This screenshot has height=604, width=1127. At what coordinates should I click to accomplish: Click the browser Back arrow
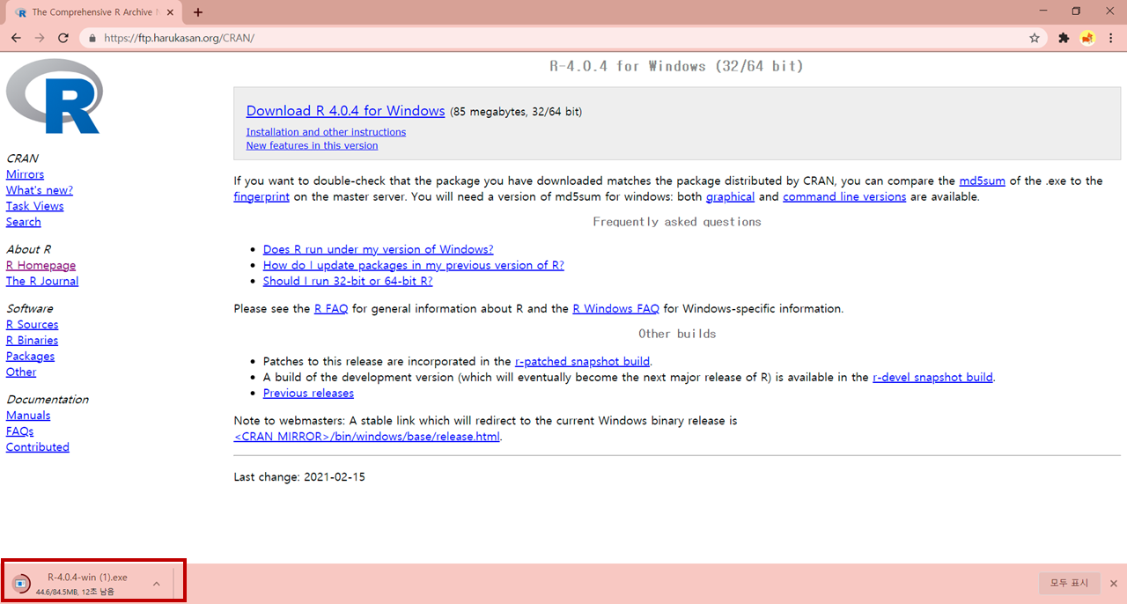(x=16, y=38)
